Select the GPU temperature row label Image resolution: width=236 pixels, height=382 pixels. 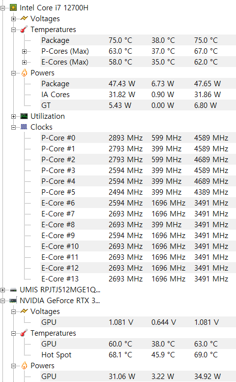tap(49, 344)
